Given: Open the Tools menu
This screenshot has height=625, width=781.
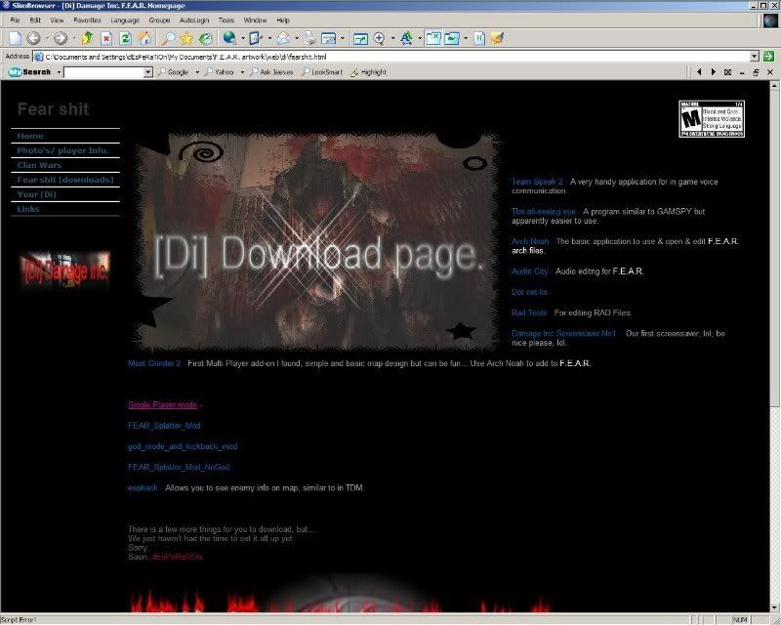Looking at the screenshot, I should coord(226,21).
